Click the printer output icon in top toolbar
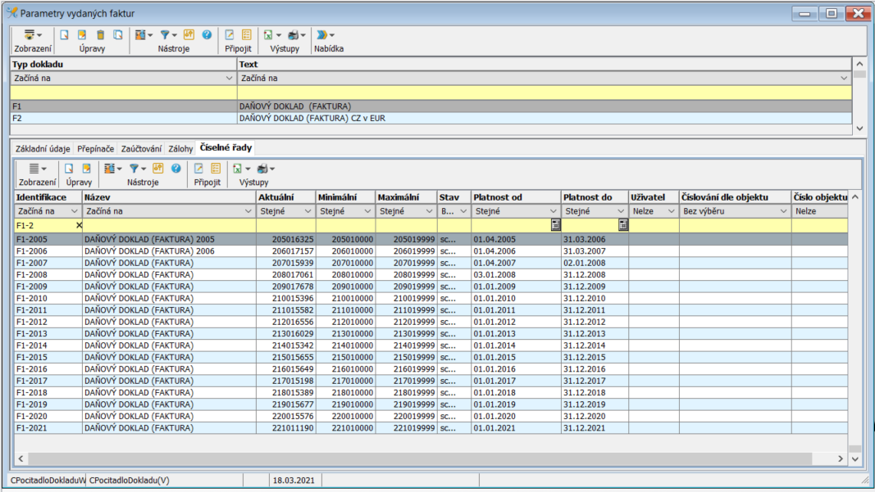The width and height of the screenshot is (875, 492). coord(294,35)
